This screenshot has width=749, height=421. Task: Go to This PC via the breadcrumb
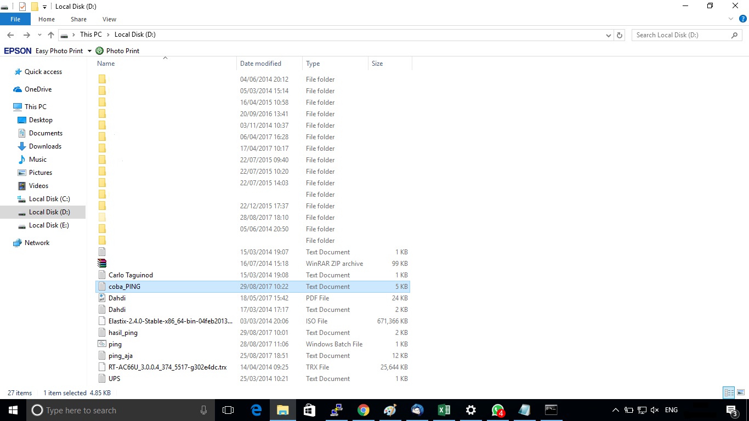(91, 34)
